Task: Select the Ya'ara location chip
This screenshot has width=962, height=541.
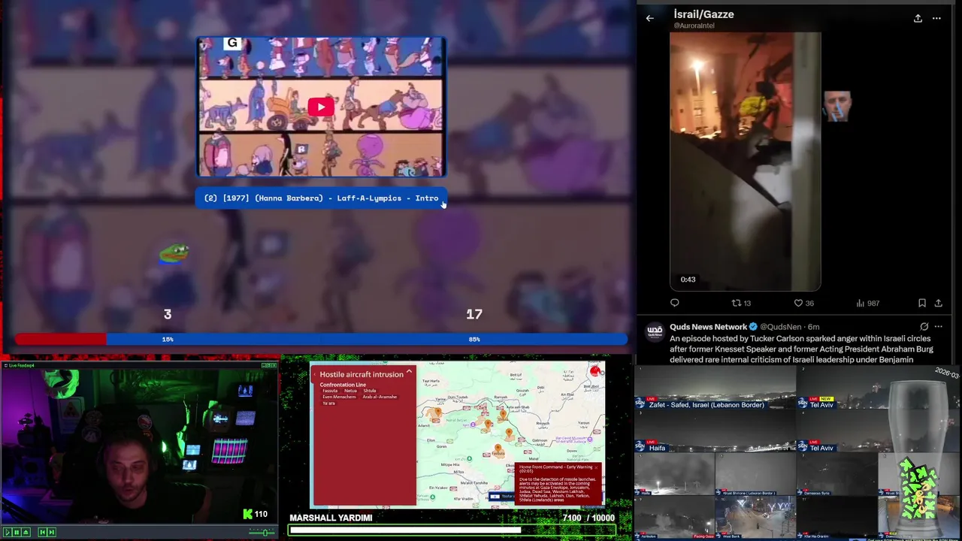Action: click(x=328, y=403)
